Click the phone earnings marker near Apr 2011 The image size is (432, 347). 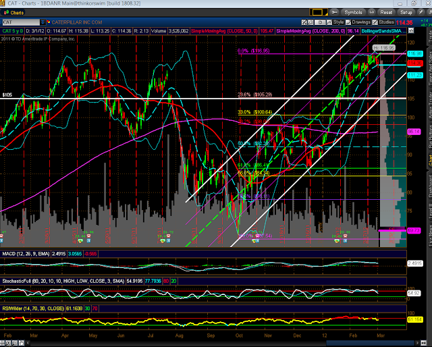(x=88, y=236)
